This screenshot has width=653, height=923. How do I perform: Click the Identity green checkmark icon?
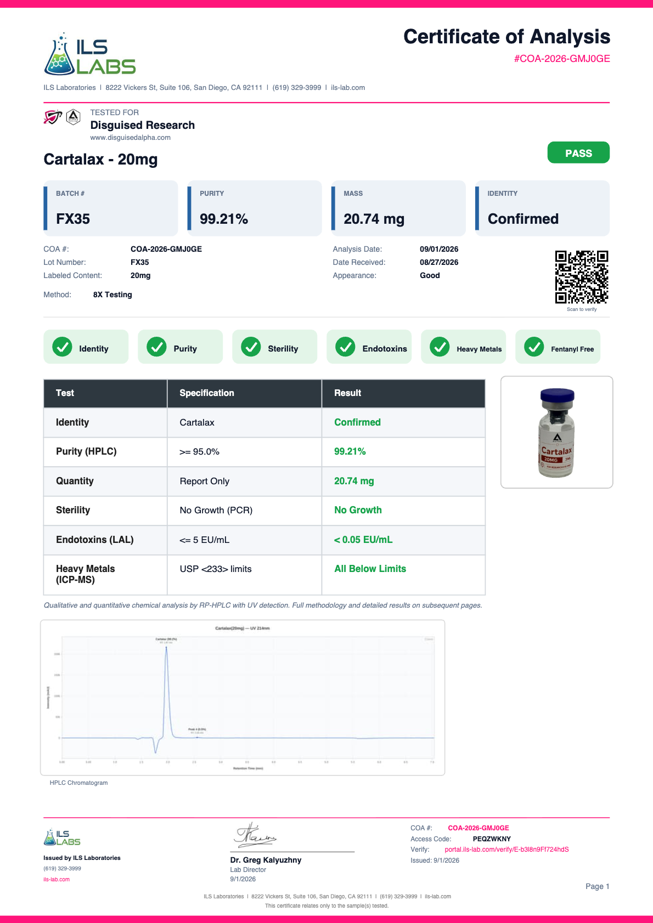(x=62, y=347)
